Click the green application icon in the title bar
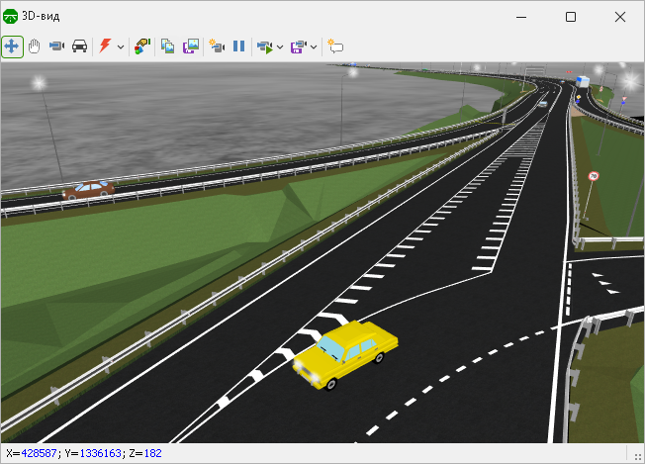The height and width of the screenshot is (464, 645). click(10, 17)
